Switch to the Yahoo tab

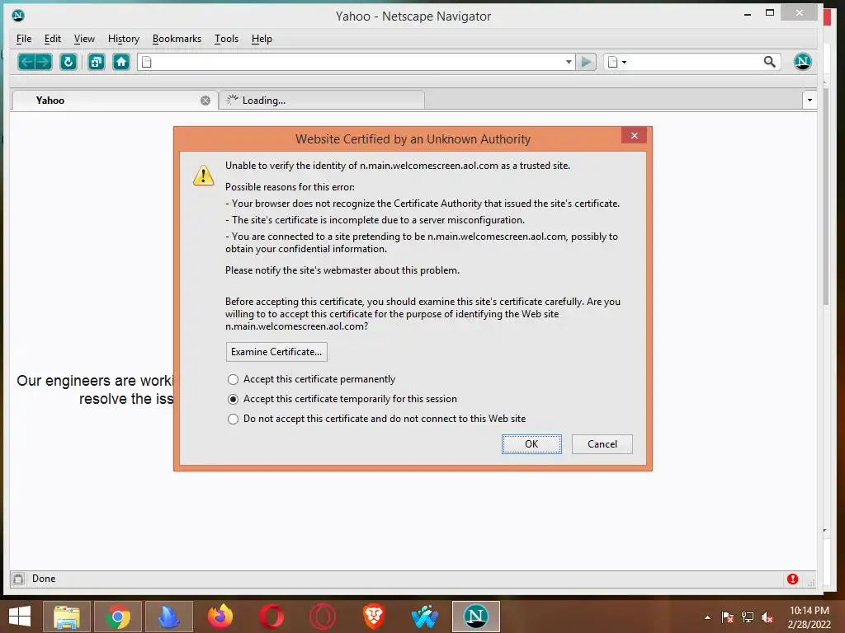point(114,101)
